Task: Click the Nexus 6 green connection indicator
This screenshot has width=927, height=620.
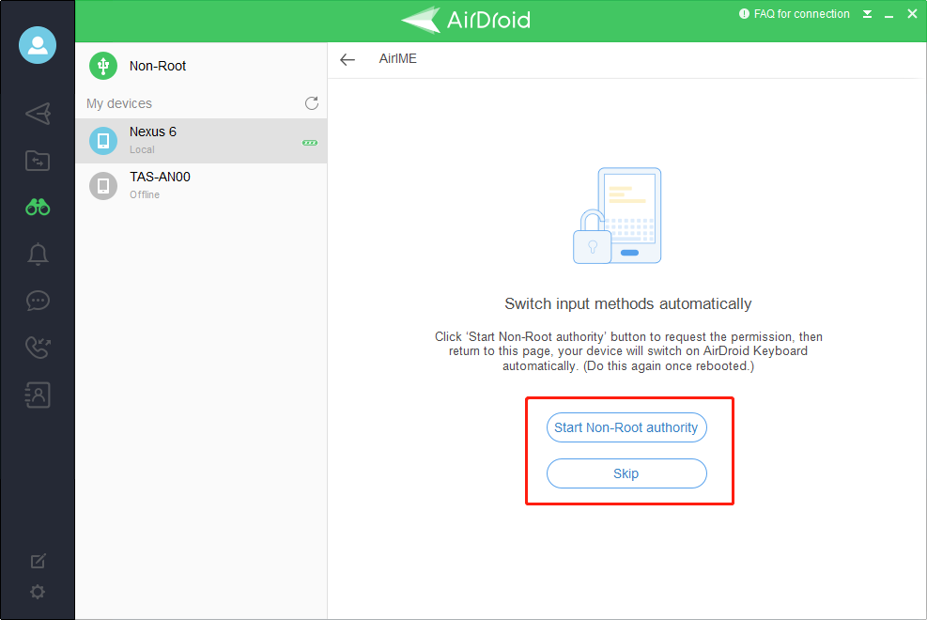Action: [309, 143]
